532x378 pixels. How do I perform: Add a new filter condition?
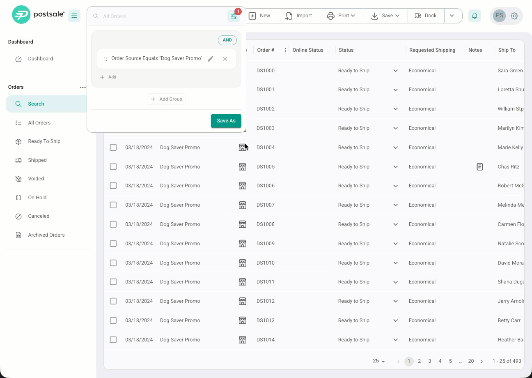108,77
